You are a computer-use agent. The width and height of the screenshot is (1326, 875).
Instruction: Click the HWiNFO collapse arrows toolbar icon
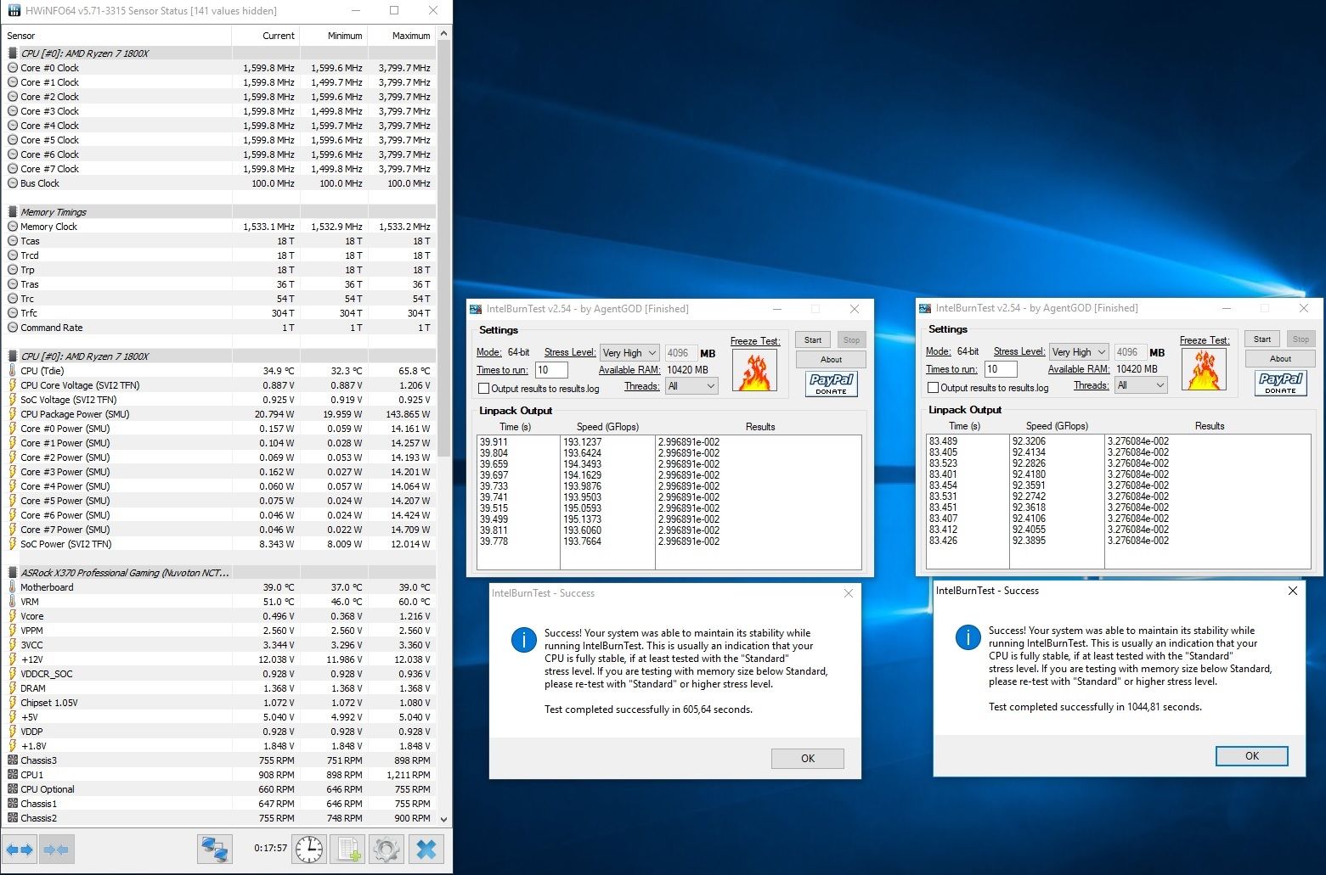pos(56,849)
